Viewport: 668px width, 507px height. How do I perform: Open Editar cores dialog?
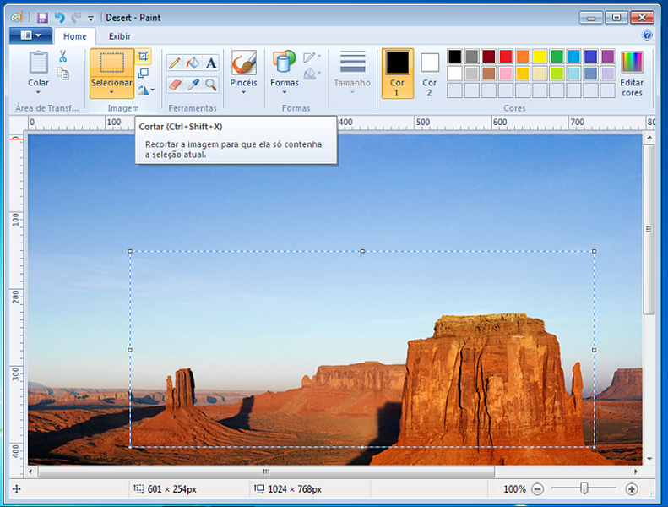(632, 73)
